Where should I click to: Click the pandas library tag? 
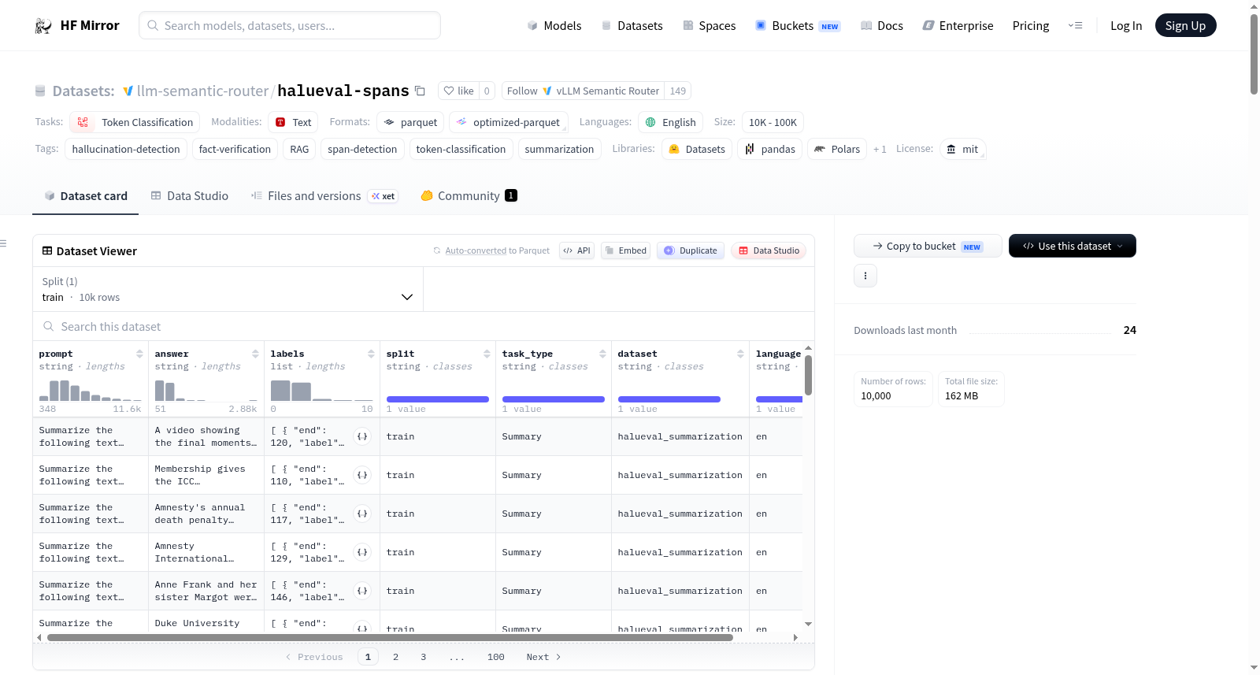[x=769, y=149]
